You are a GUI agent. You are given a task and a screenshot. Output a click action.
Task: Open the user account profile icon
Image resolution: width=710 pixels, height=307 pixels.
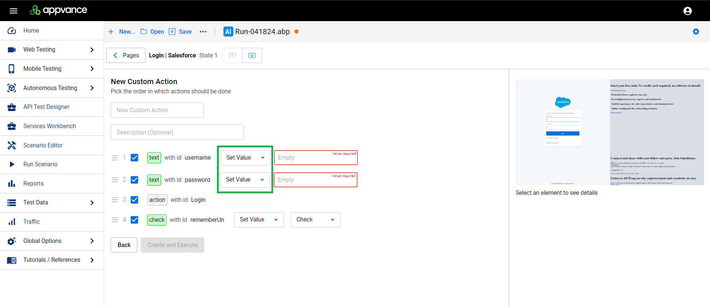[x=687, y=11]
